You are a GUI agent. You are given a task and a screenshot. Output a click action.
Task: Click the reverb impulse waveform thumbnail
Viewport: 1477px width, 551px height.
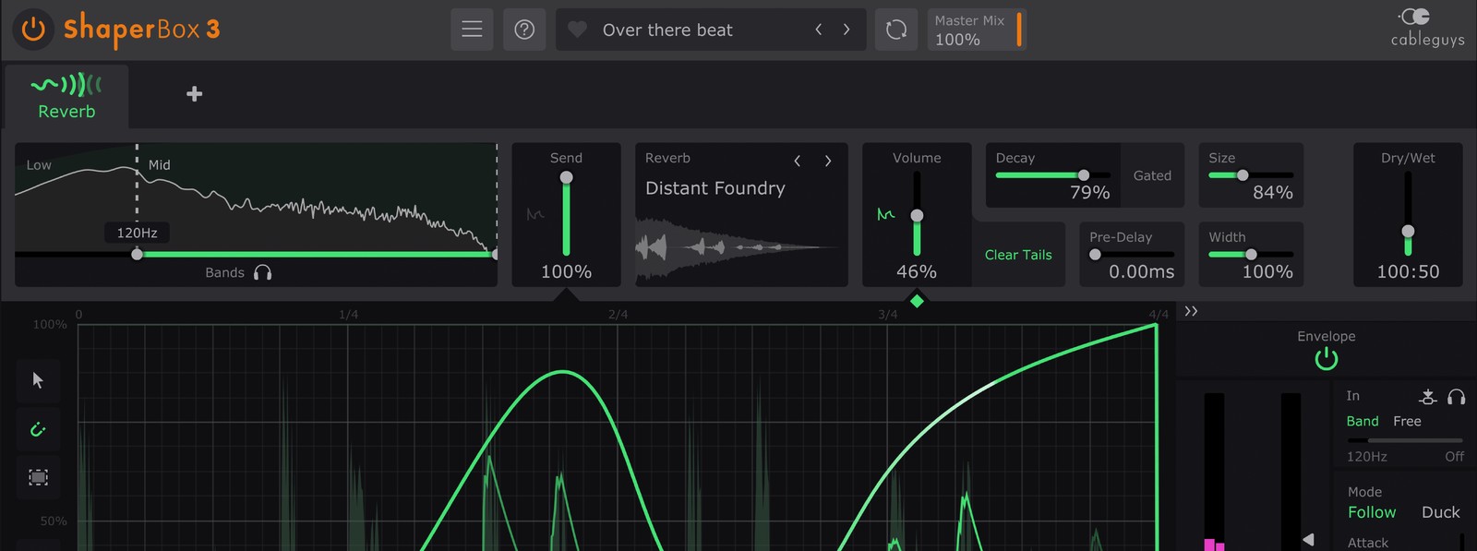[x=736, y=247]
